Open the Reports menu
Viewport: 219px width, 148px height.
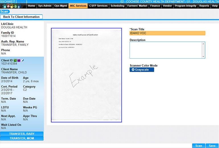pyautogui.click(x=204, y=6)
